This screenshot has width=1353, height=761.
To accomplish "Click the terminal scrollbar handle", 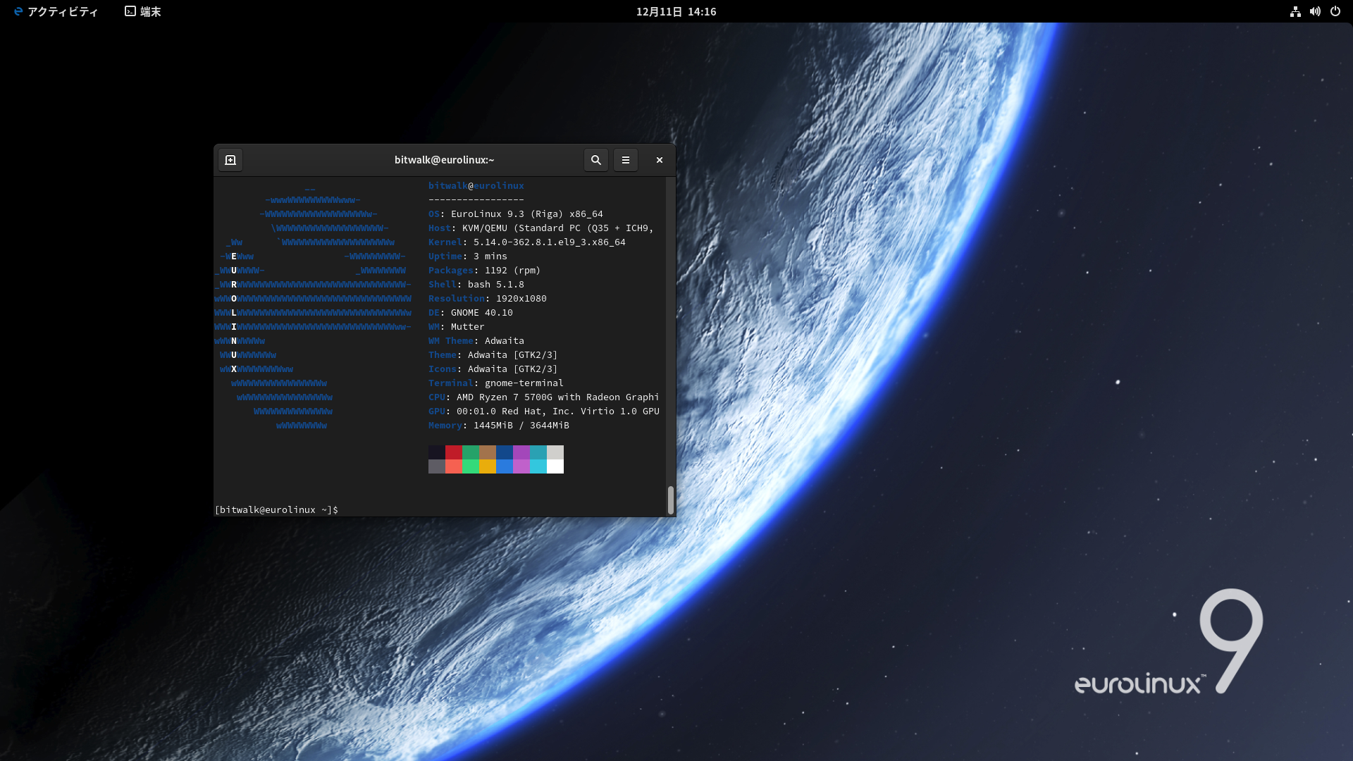I will [670, 500].
